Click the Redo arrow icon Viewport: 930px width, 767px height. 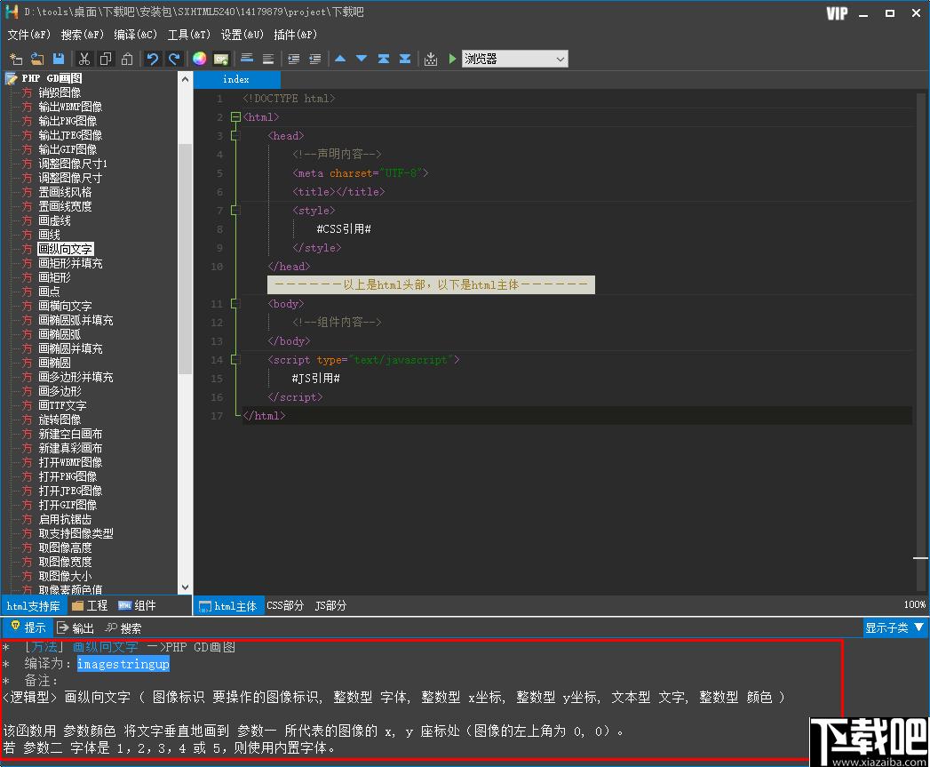[174, 59]
